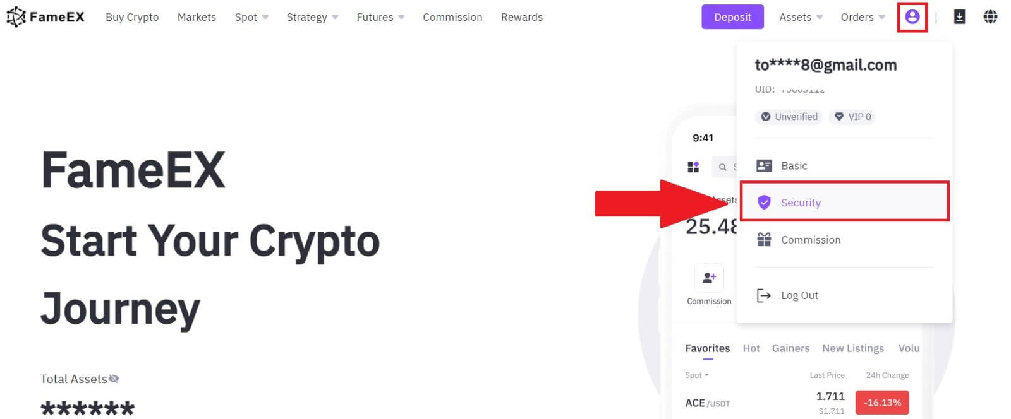Open the account profile icon

coord(912,17)
